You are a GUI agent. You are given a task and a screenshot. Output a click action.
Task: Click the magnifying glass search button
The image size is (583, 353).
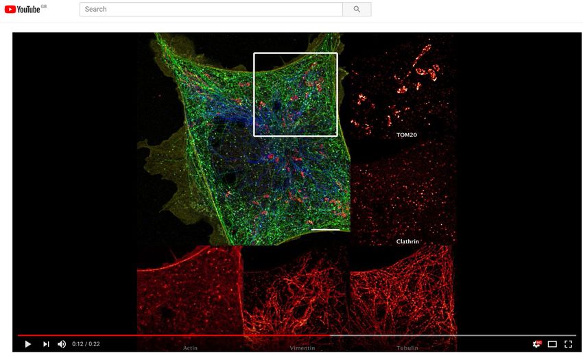click(357, 10)
